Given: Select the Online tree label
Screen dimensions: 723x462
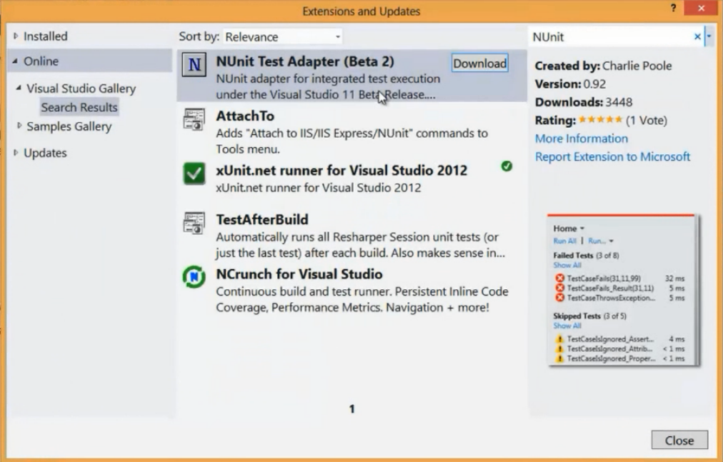Looking at the screenshot, I should tap(41, 61).
